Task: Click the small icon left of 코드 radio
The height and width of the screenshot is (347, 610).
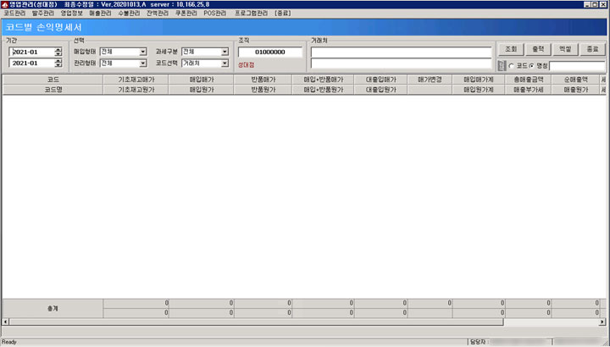Action: click(502, 66)
